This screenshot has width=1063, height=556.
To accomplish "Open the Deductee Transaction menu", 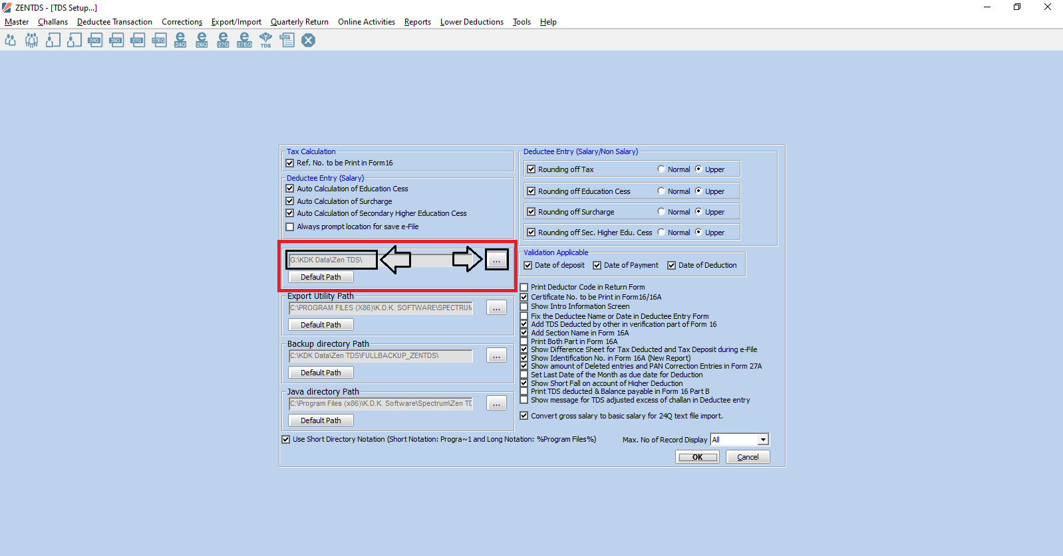I will click(114, 22).
